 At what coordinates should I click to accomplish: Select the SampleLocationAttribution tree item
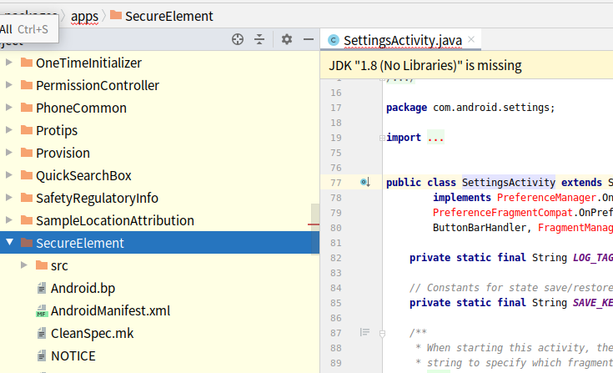[x=115, y=220]
